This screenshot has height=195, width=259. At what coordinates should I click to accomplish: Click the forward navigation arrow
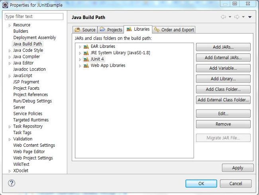click(237, 17)
